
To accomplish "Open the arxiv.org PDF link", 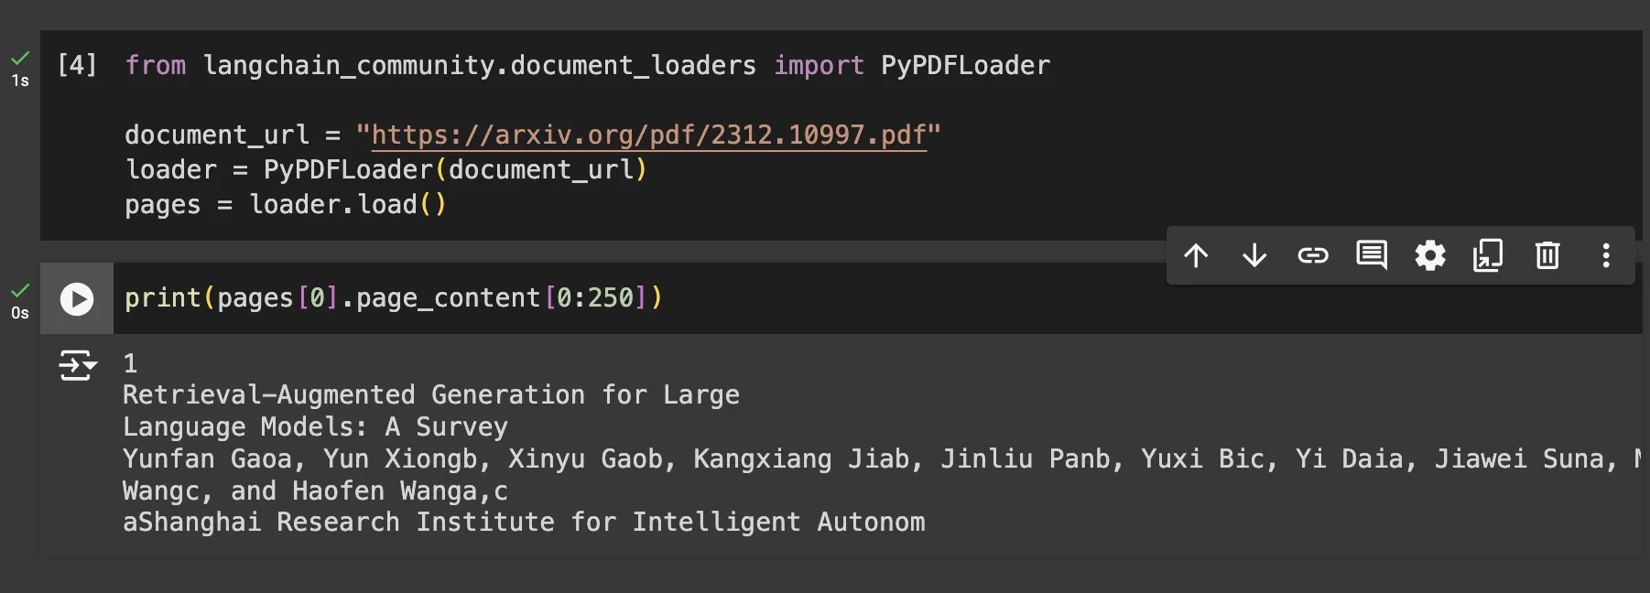I will point(649,135).
